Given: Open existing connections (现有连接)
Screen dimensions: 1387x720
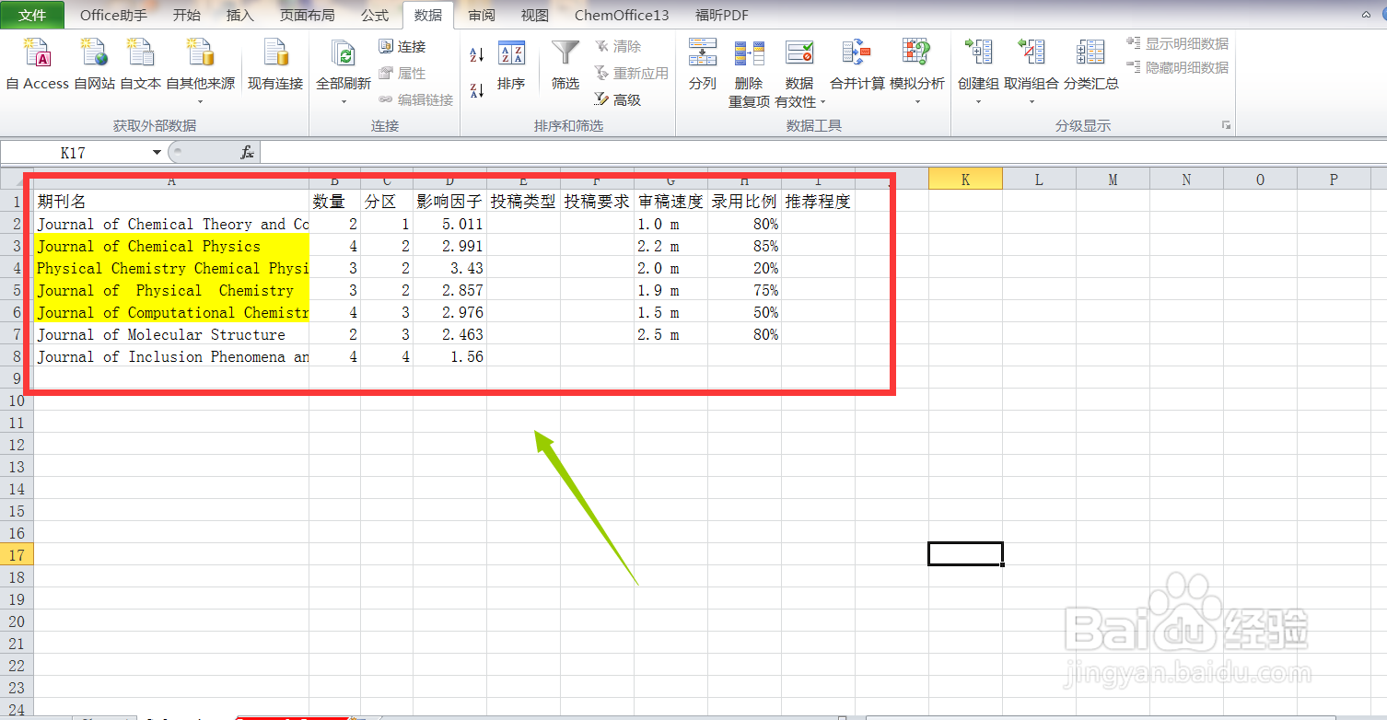Looking at the screenshot, I should (x=275, y=64).
